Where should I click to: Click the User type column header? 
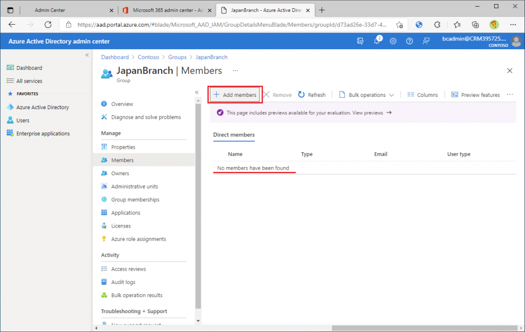point(459,154)
